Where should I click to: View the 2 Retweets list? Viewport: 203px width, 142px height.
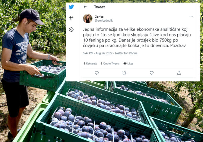pyautogui.click(x=90, y=63)
